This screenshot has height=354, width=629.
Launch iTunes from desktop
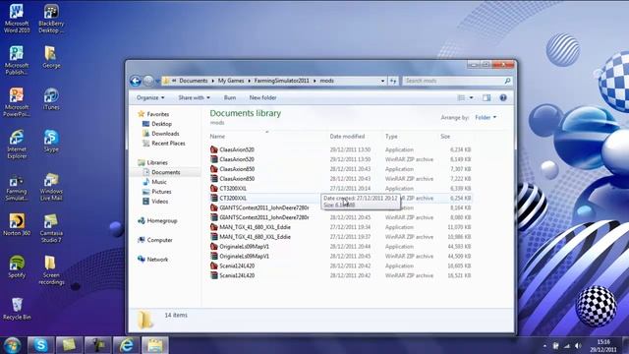pos(51,99)
